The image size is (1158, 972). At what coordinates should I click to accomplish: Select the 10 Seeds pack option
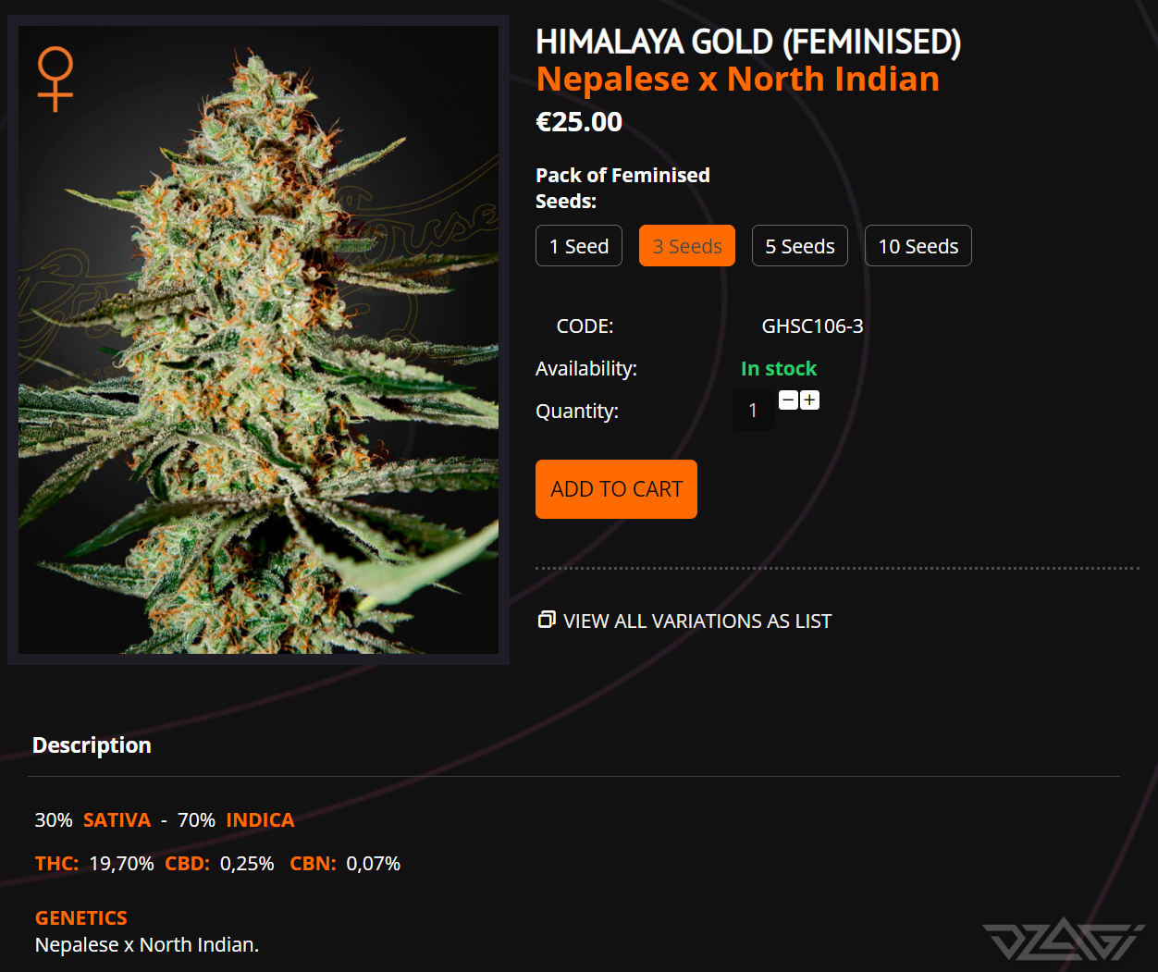pos(918,246)
